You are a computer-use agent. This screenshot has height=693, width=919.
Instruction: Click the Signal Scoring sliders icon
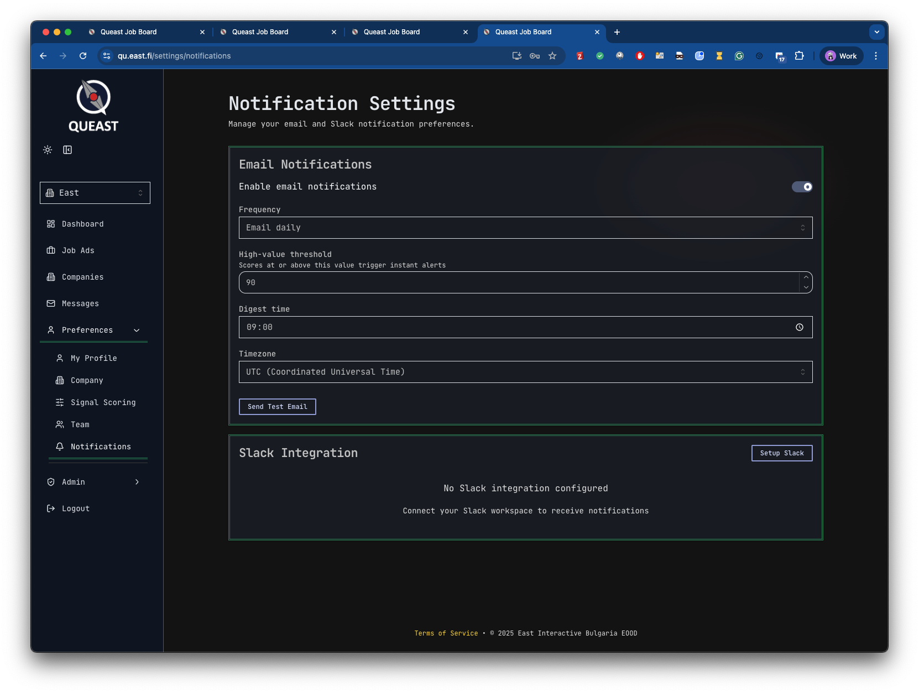coord(60,402)
